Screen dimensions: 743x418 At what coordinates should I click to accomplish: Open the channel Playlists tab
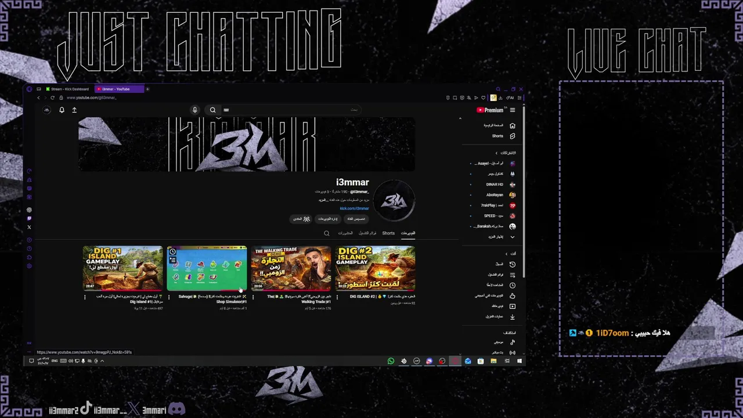tap(367, 233)
